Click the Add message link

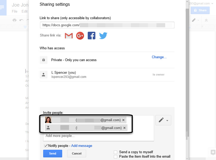82,146
